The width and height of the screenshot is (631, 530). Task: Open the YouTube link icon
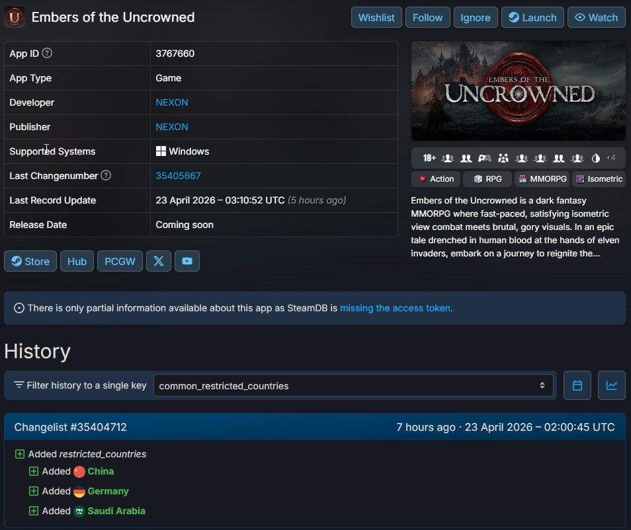pos(187,261)
